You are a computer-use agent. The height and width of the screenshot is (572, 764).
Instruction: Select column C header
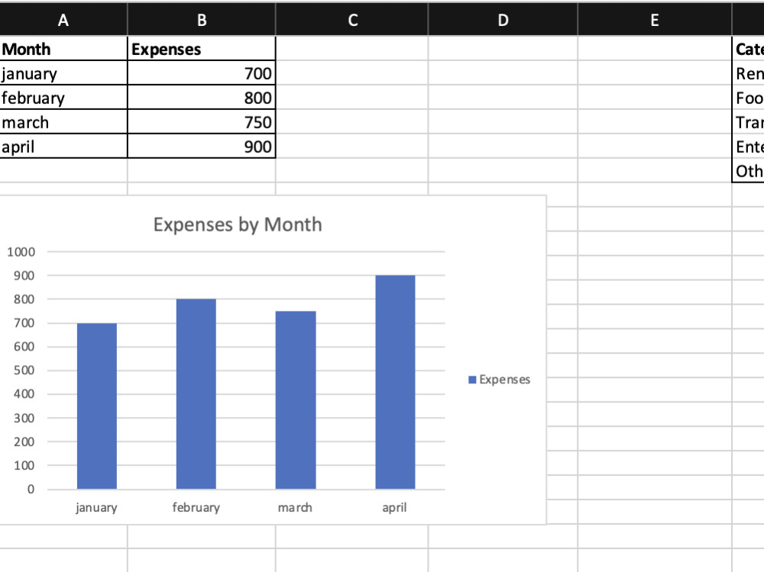[x=352, y=20]
